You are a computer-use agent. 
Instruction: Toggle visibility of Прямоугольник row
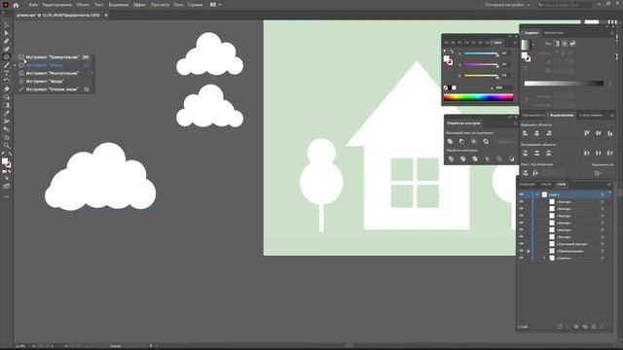pyautogui.click(x=522, y=251)
